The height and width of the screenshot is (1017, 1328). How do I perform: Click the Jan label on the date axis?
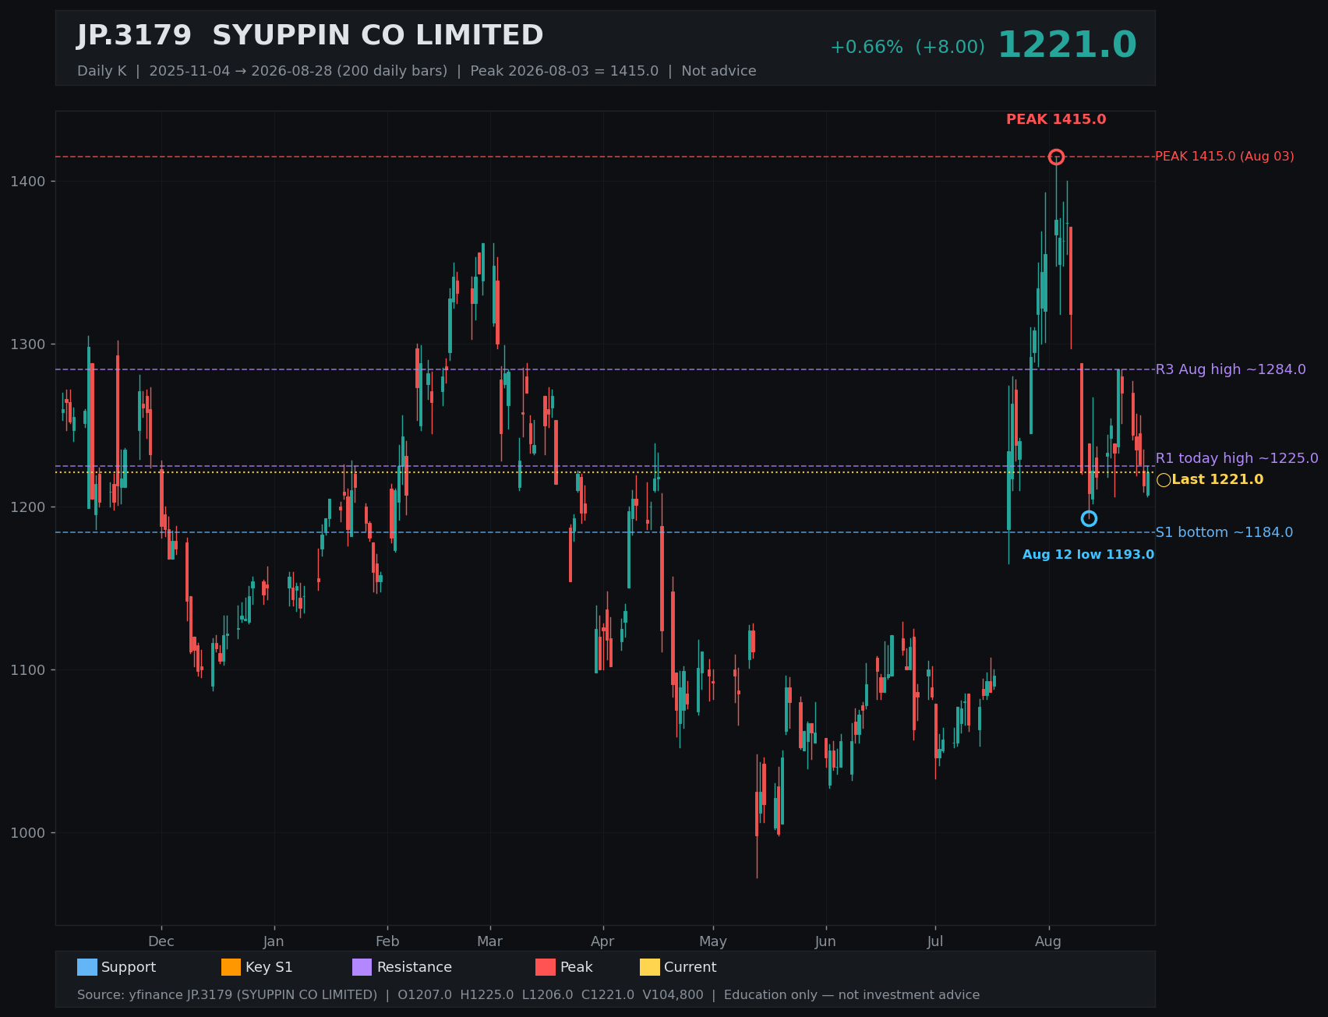pyautogui.click(x=274, y=941)
